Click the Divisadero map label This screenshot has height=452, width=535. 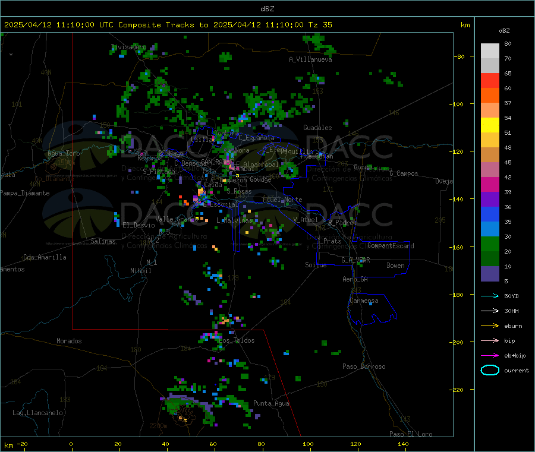128,47
